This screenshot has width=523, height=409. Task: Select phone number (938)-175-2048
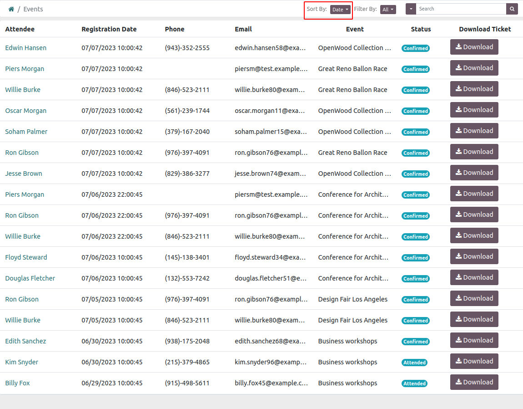(187, 341)
